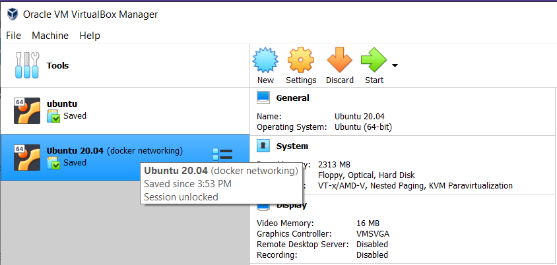Collapse the General details section header
The width and height of the screenshot is (557, 265).
pyautogui.click(x=292, y=98)
